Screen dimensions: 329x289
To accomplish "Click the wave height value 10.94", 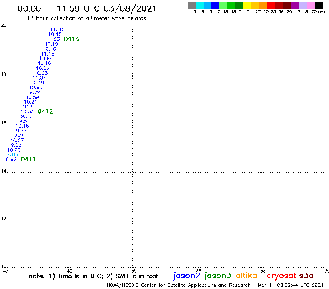I will (46, 59).
